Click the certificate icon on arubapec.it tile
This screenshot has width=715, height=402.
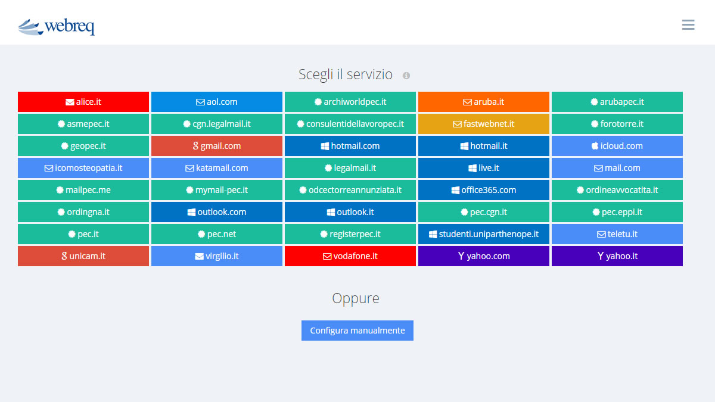pos(594,102)
